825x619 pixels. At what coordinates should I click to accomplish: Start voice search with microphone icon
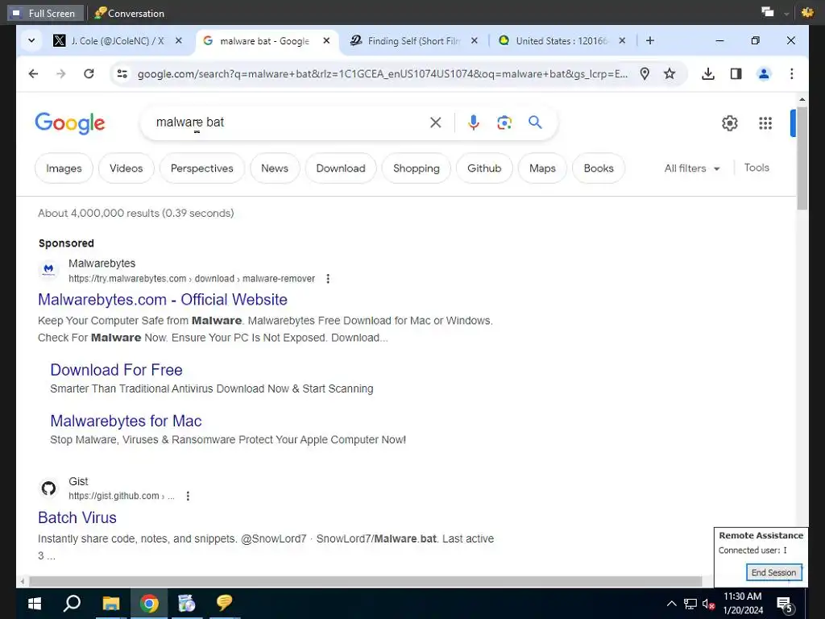coord(474,123)
